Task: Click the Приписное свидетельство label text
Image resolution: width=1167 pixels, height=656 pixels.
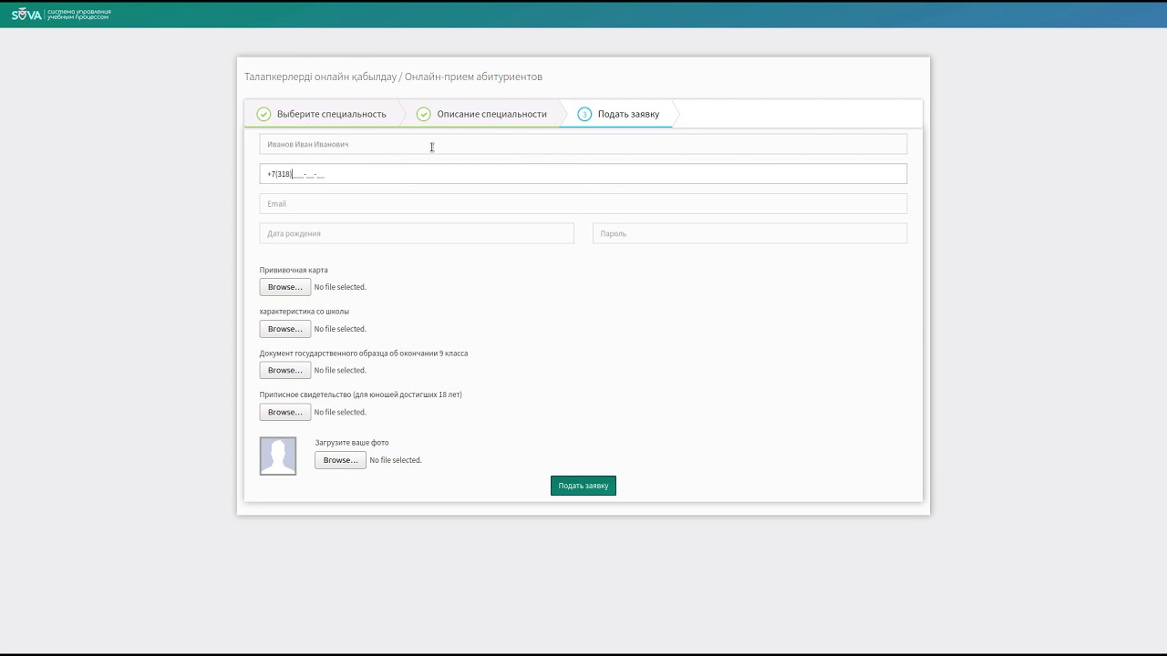Action: click(x=361, y=395)
